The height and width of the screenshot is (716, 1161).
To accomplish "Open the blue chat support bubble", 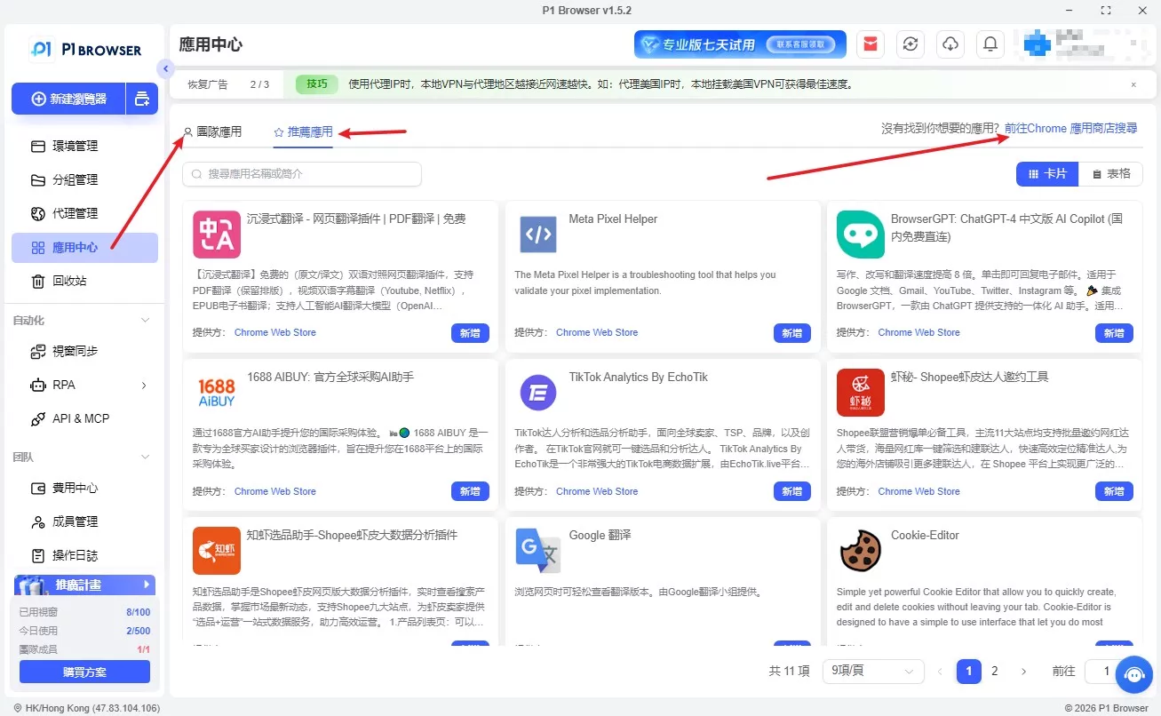I will tap(1133, 674).
